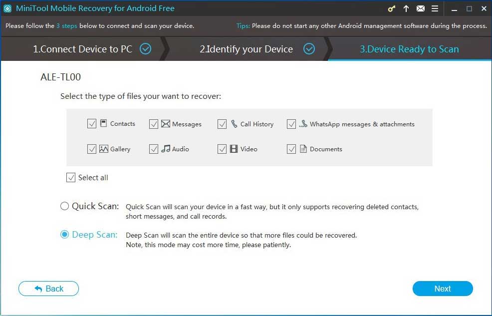Uncheck the Video checkbox
The width and height of the screenshot is (492, 316).
(222, 149)
